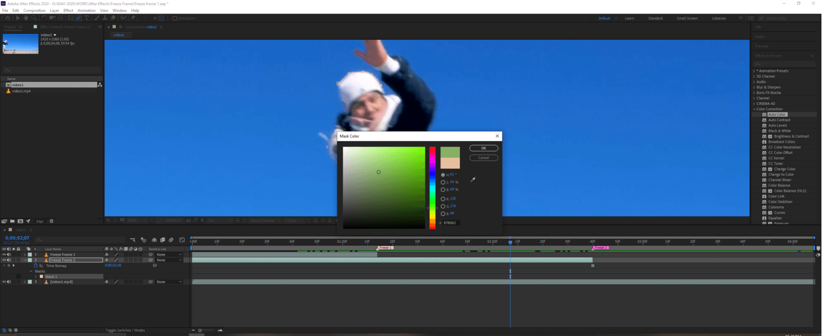Viewport: 824px width, 336px height.
Task: Switch to the video1 composition tab
Action: [119, 35]
